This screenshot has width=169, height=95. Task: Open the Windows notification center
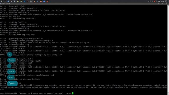(x=166, y=1)
